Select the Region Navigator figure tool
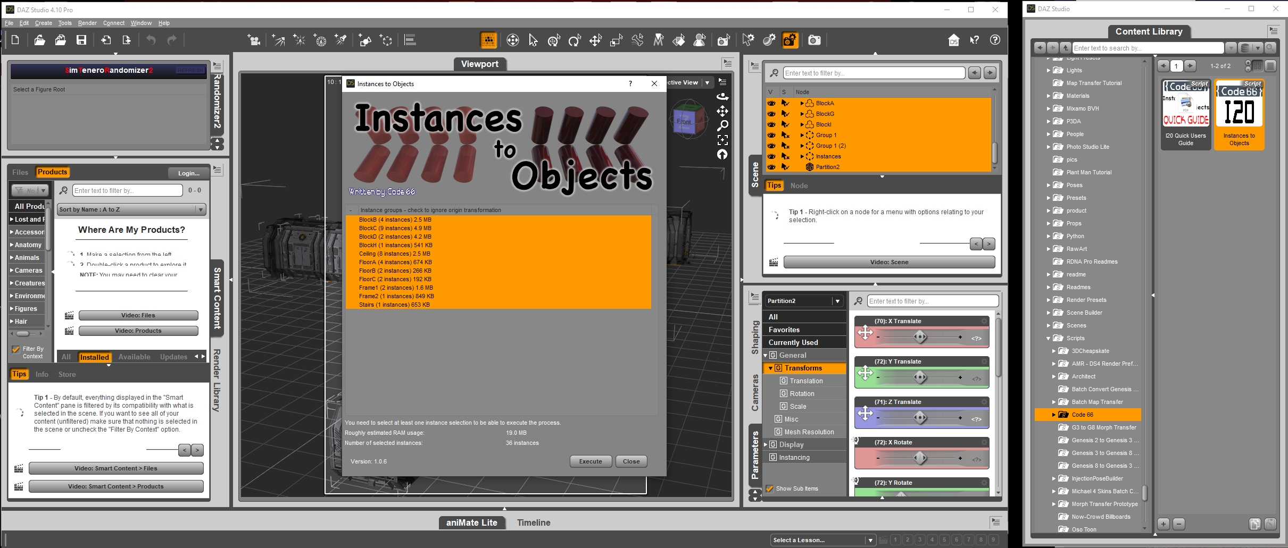The image size is (1288, 548). click(x=700, y=40)
